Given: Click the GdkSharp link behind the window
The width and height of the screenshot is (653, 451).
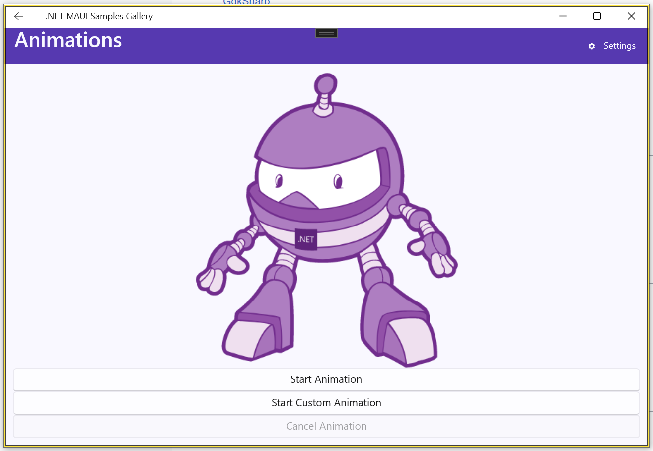Looking at the screenshot, I should [x=246, y=2].
